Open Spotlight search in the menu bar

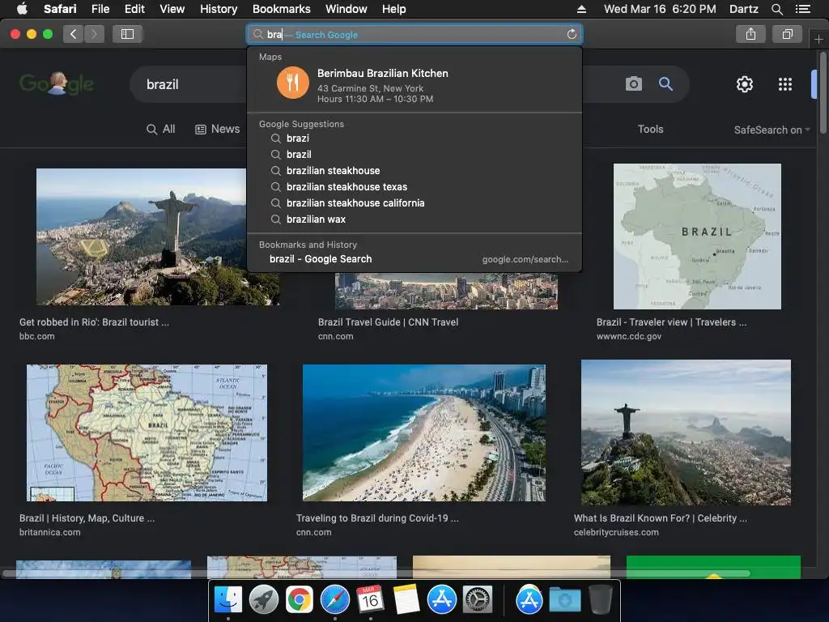776,9
